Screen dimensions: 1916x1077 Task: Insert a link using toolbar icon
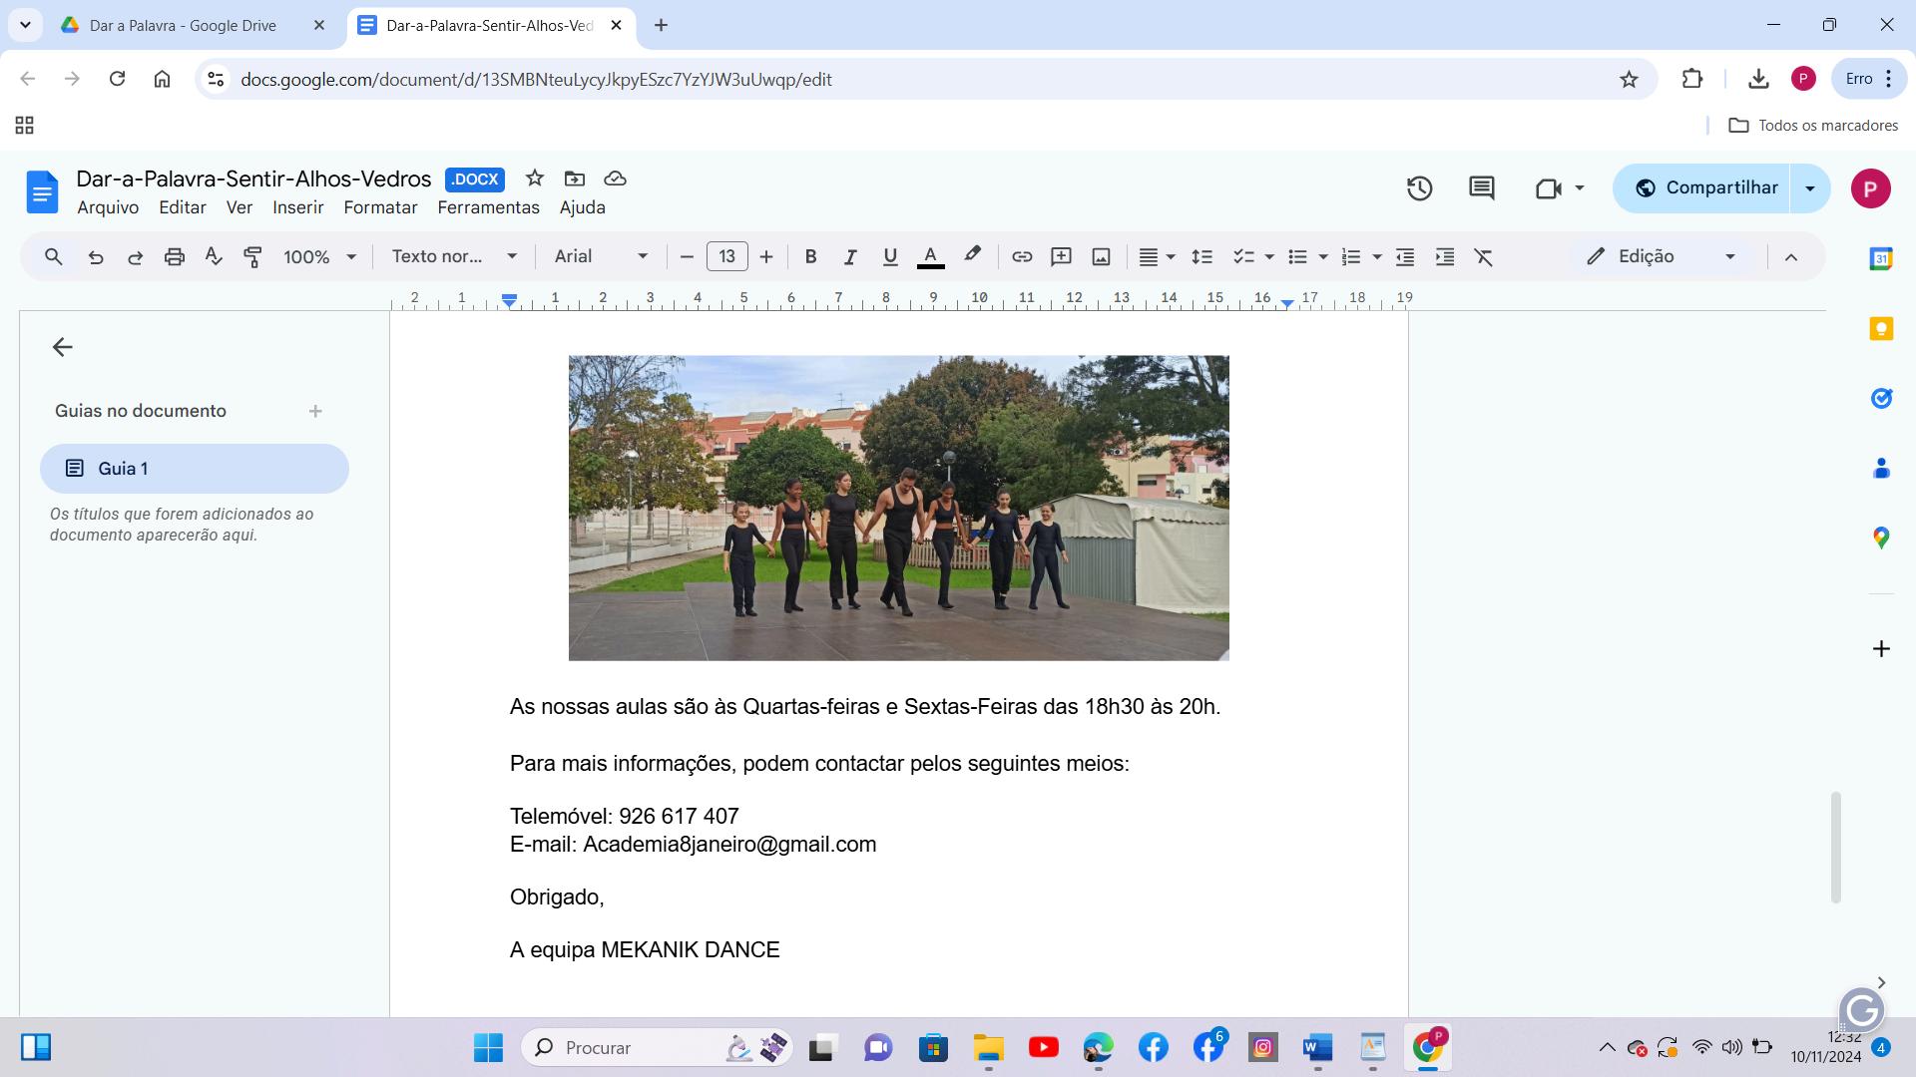point(1021,256)
